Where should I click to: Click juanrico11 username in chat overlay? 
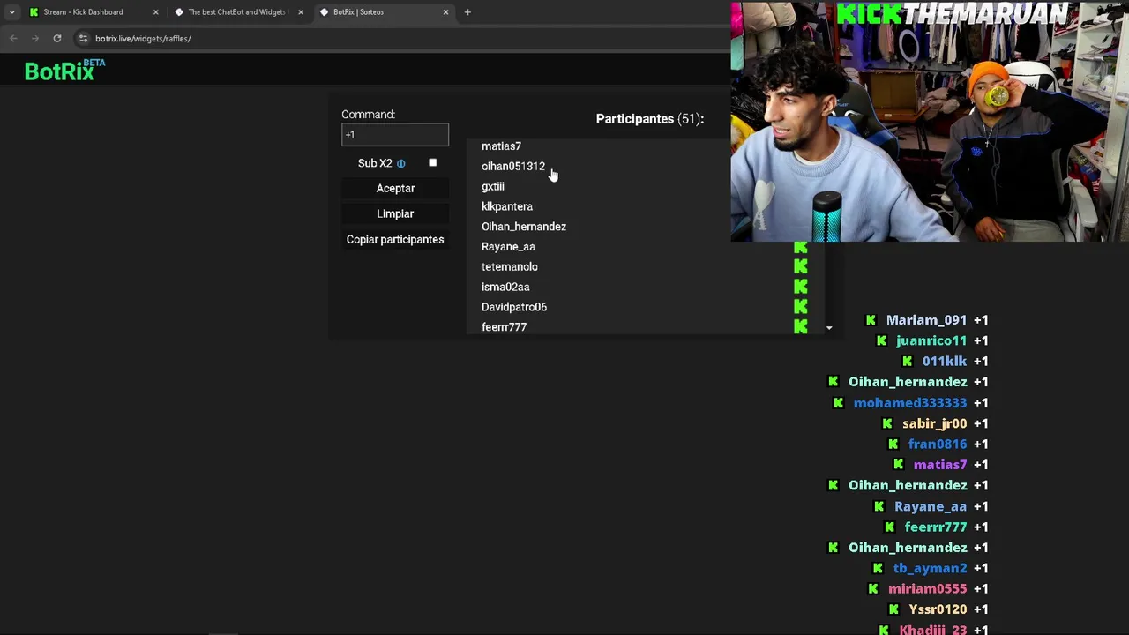(931, 340)
